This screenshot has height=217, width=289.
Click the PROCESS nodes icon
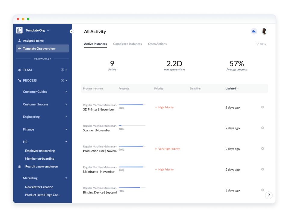(19, 80)
